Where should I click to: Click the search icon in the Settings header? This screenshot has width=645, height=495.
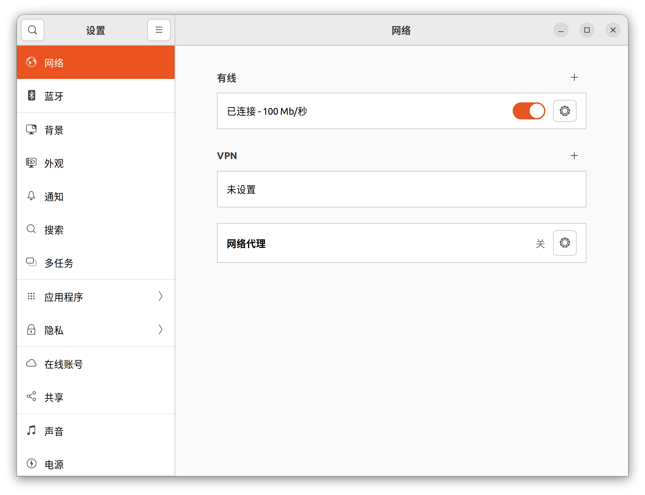tap(33, 30)
